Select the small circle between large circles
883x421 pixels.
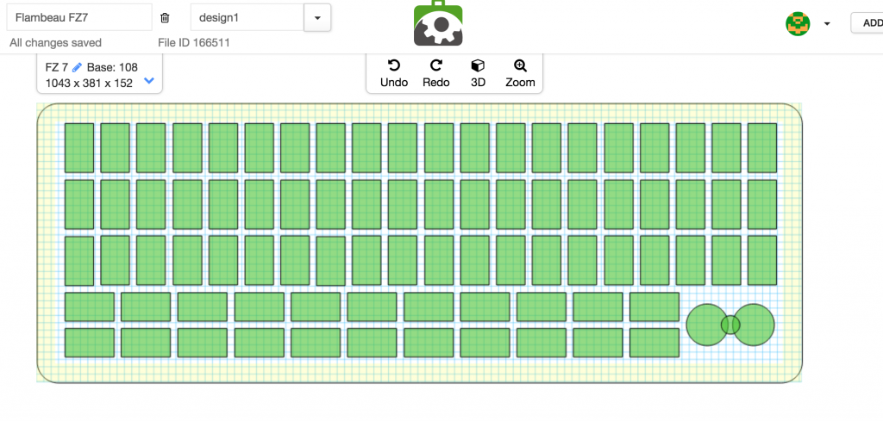(x=730, y=325)
